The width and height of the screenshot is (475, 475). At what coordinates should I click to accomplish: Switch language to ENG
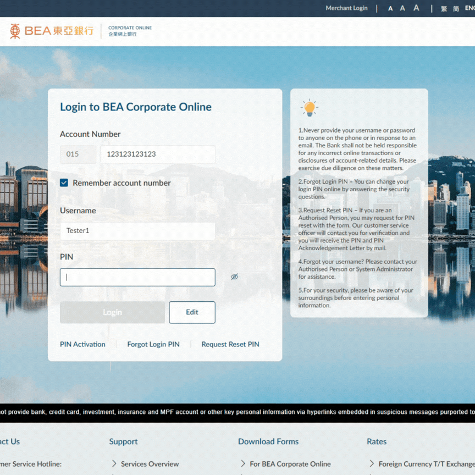tap(470, 8)
